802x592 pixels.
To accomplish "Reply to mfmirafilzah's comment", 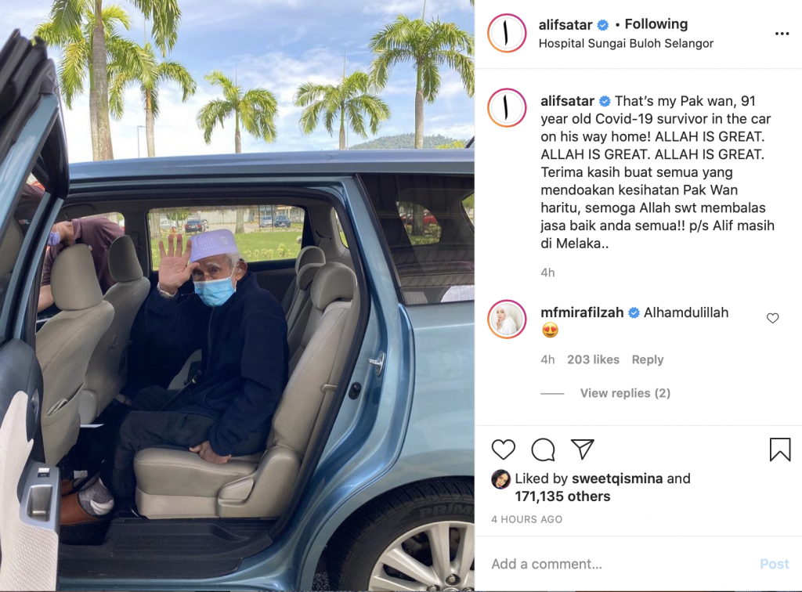I will coord(648,360).
